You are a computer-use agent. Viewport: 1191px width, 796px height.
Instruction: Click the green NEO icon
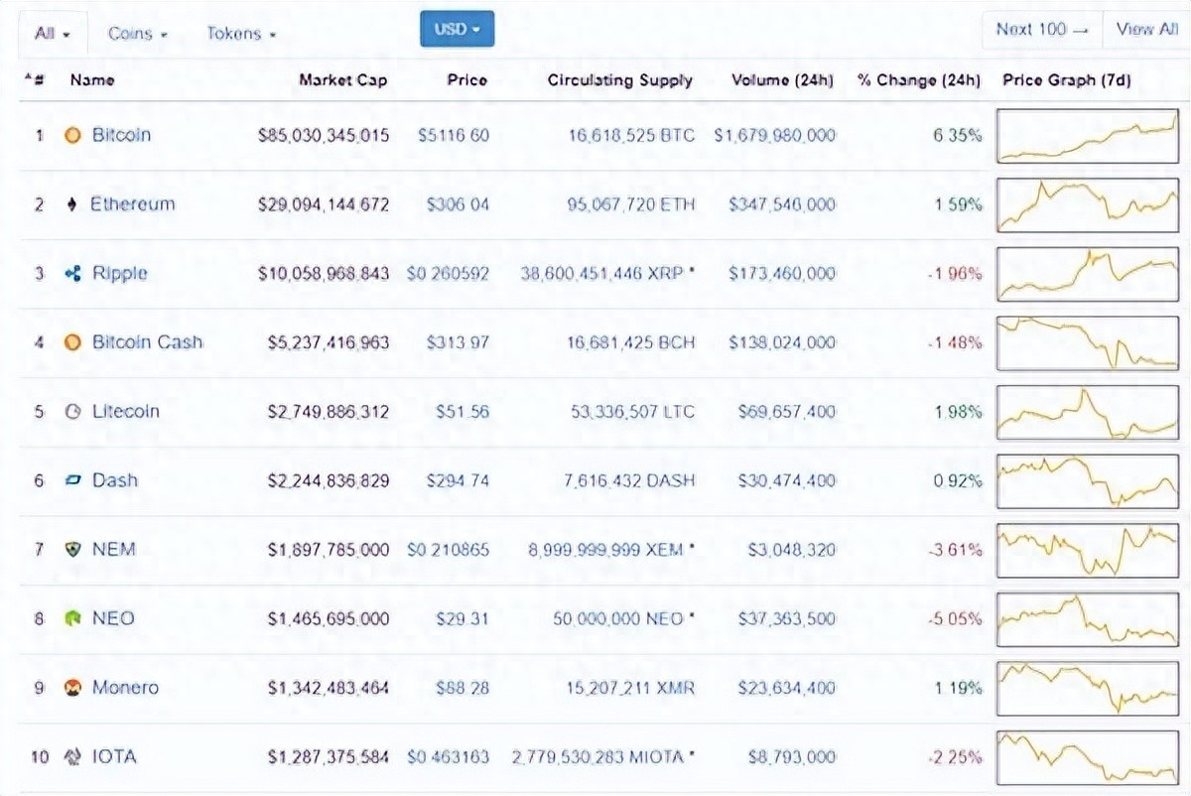coord(72,618)
